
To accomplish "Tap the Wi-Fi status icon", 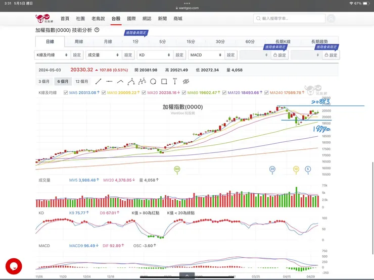I will coord(351,4).
